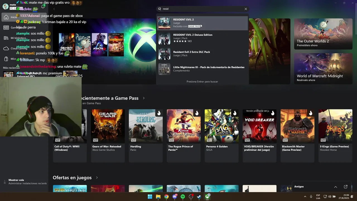Viewport: 357px width, 201px height.
Task: Click flame icon on Blacksmith Master card
Action: pyautogui.click(x=310, y=113)
